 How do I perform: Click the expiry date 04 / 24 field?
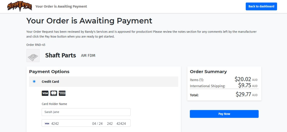click(x=97, y=124)
